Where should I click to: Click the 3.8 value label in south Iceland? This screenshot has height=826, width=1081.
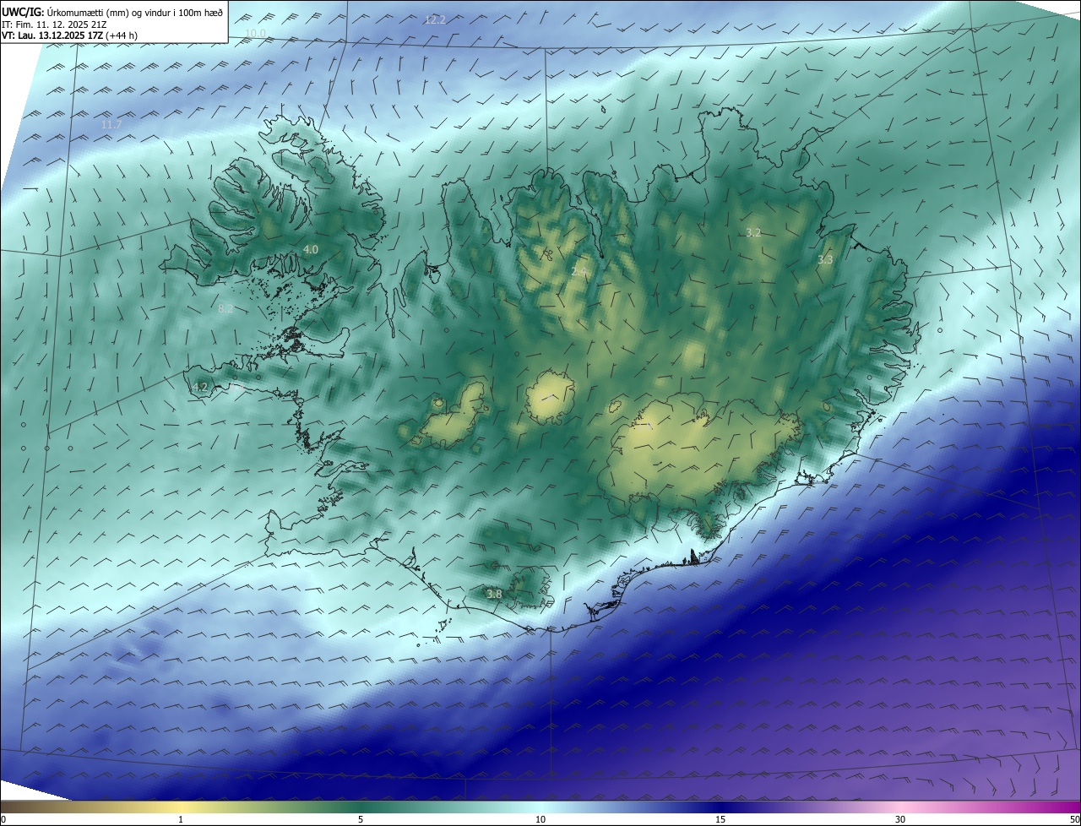point(494,595)
